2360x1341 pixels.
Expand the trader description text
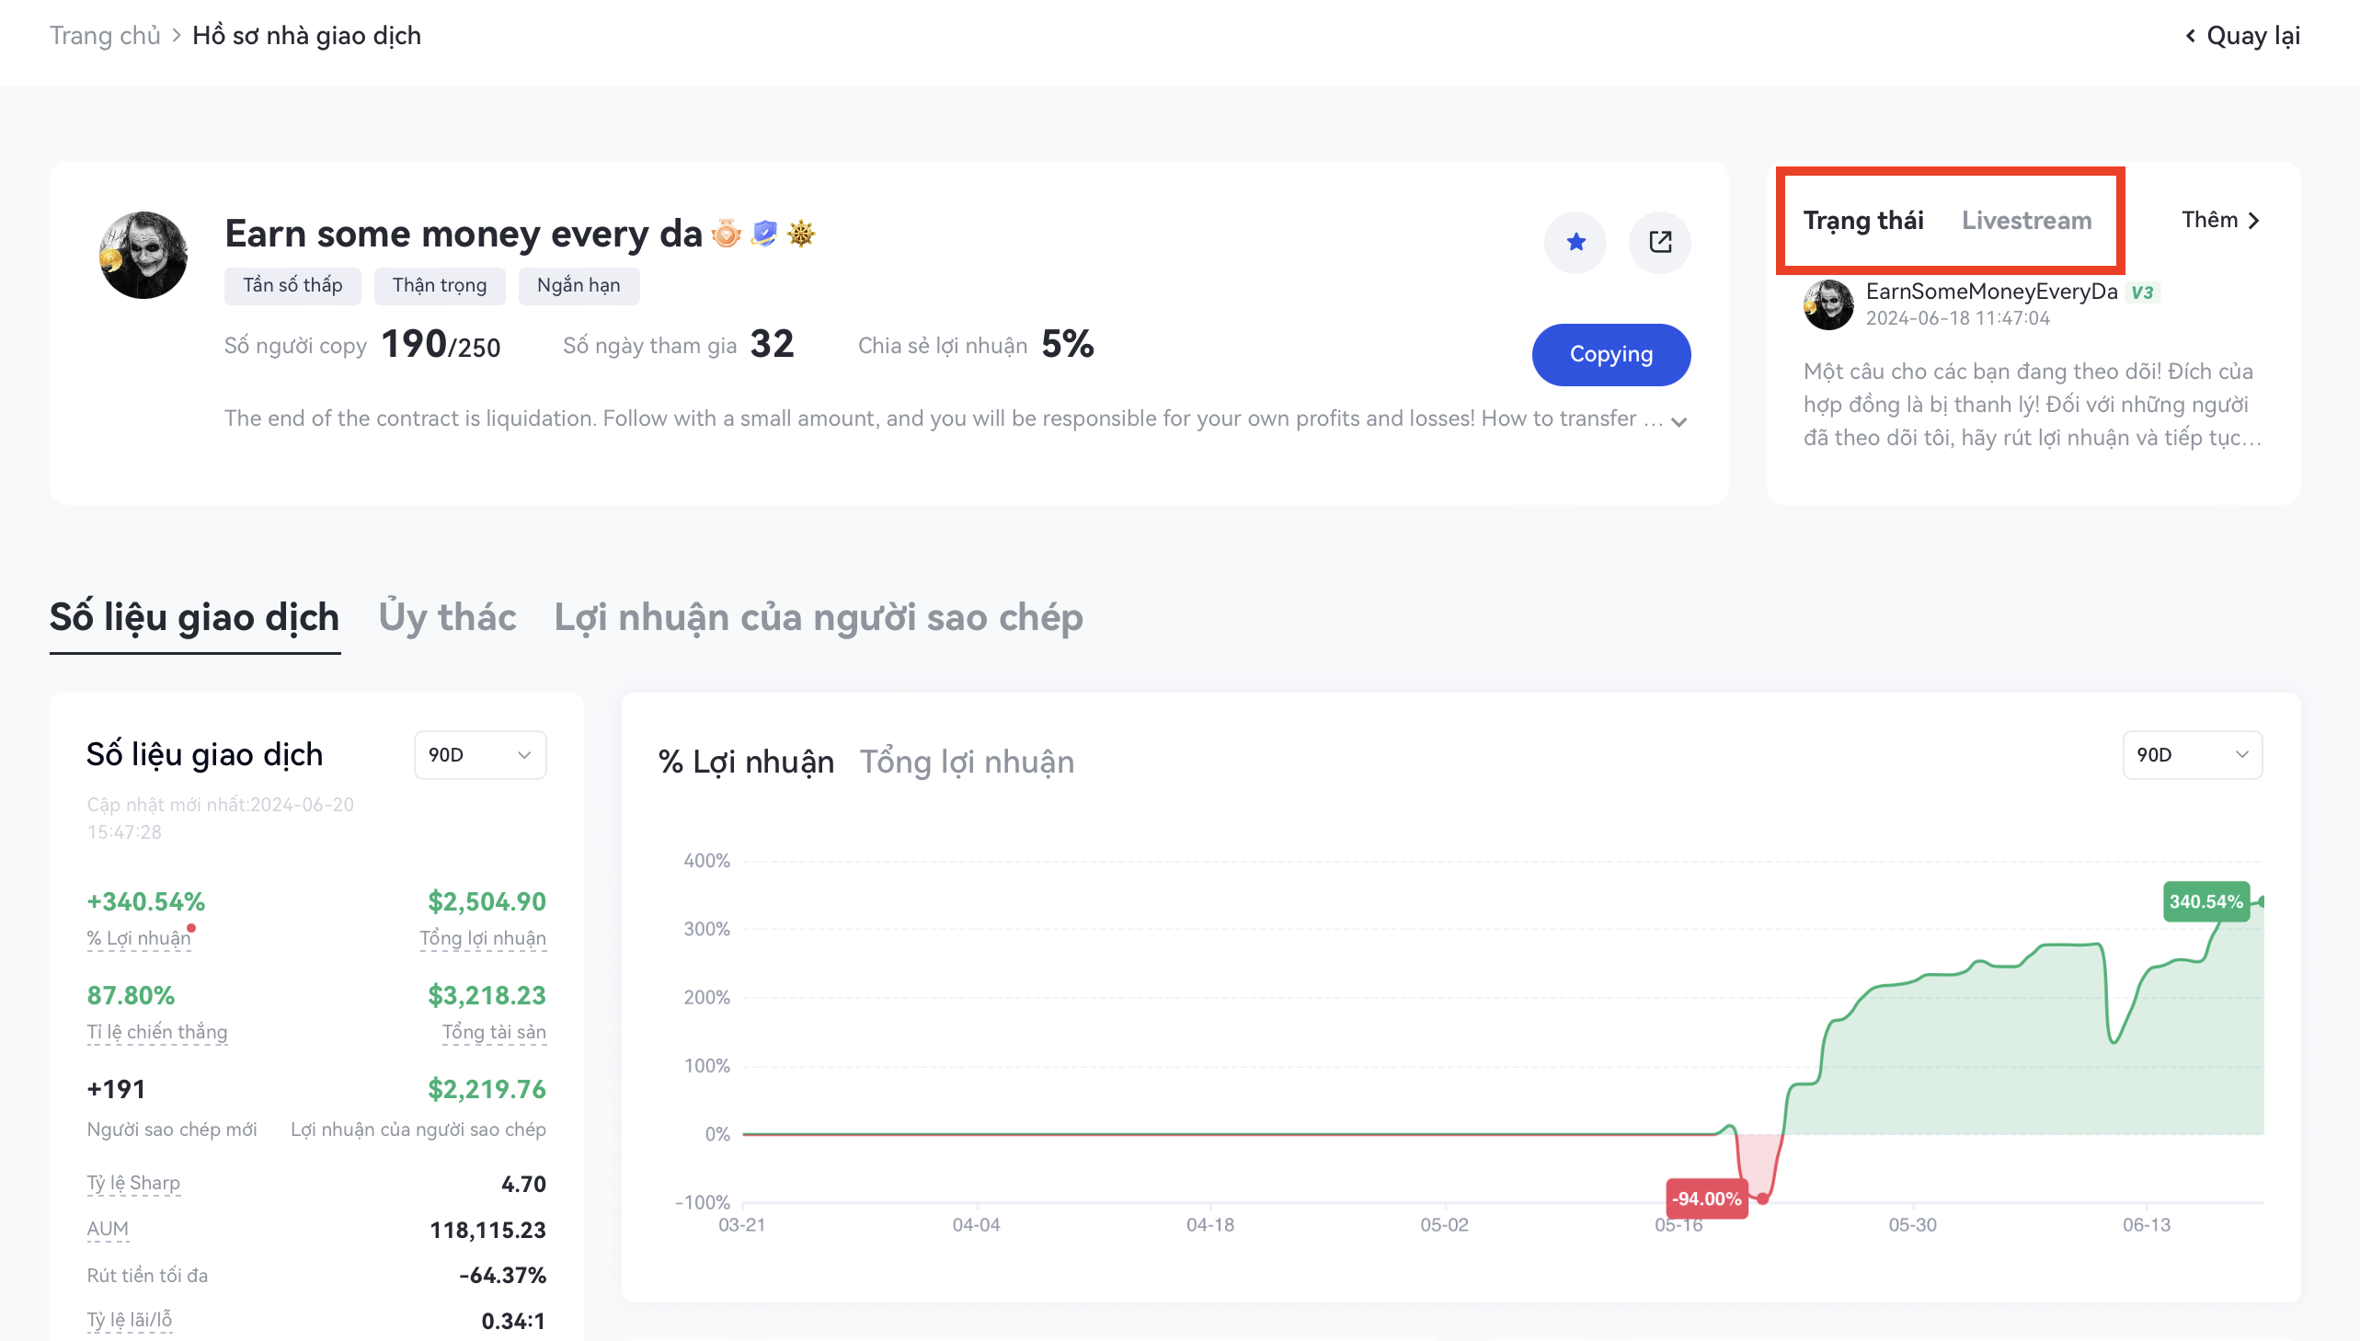coord(1678,422)
